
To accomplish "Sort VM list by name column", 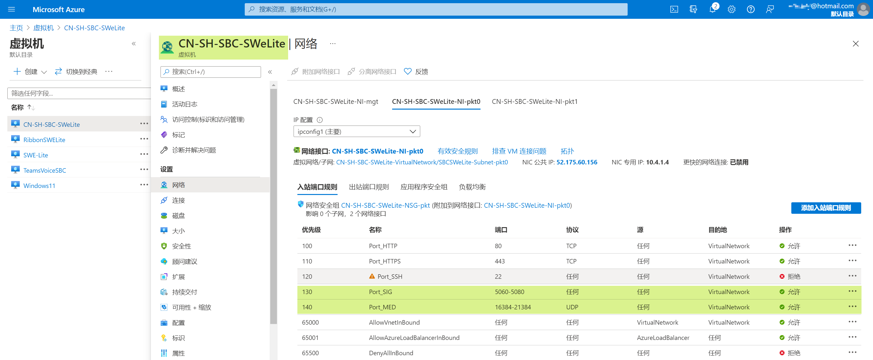I will point(23,107).
